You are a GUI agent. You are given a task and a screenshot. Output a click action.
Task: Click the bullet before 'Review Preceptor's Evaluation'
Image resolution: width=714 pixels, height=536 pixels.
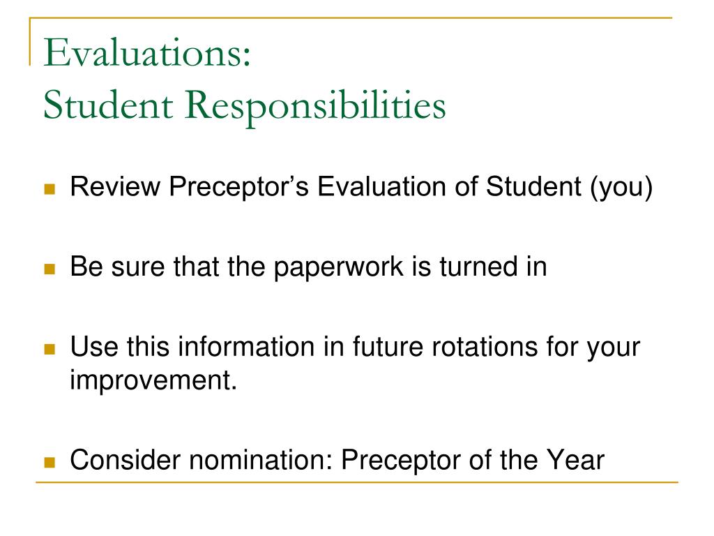point(50,188)
